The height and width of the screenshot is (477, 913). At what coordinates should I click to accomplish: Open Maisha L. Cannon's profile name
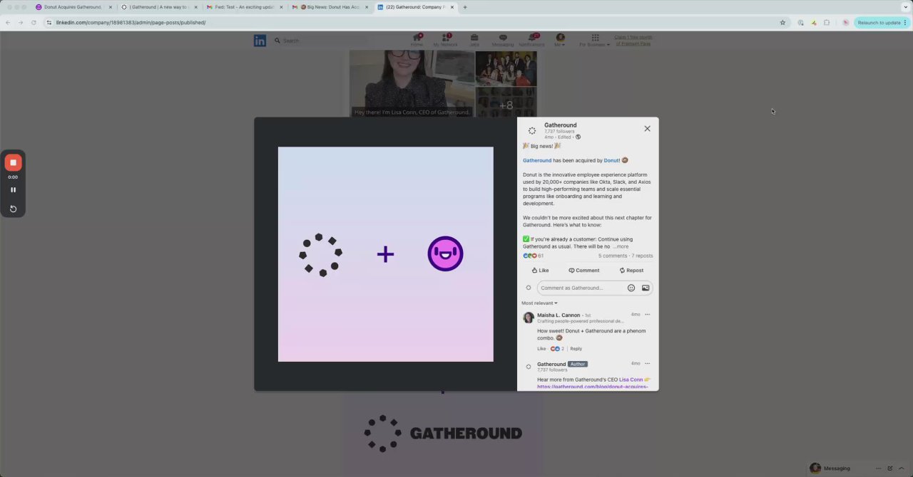[558, 315]
